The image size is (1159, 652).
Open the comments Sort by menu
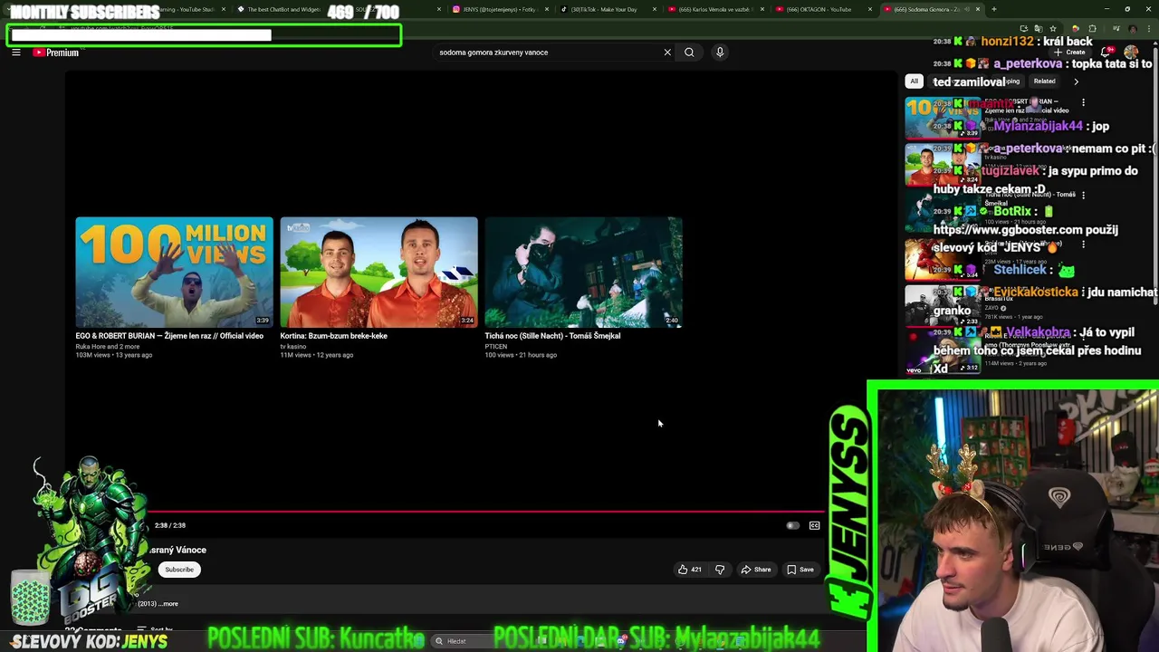156,629
